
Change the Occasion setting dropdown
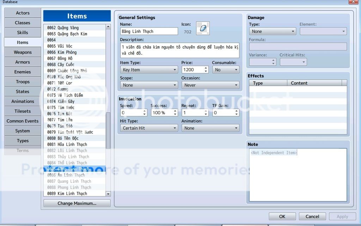click(210, 85)
